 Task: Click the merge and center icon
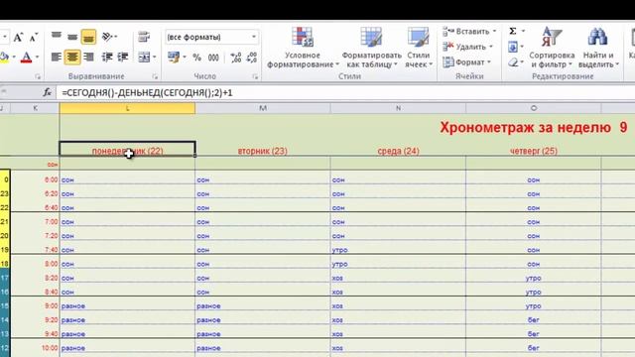point(144,58)
